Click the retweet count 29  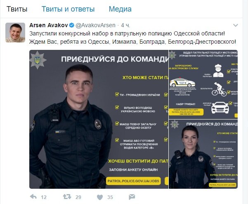click(x=78, y=197)
